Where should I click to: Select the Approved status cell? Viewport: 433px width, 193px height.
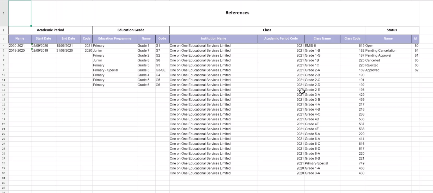pos(388,70)
